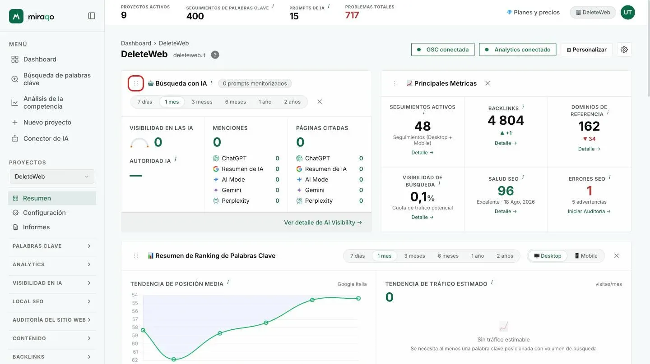
Task: Switch ranking summary to Mobile
Action: 586,256
